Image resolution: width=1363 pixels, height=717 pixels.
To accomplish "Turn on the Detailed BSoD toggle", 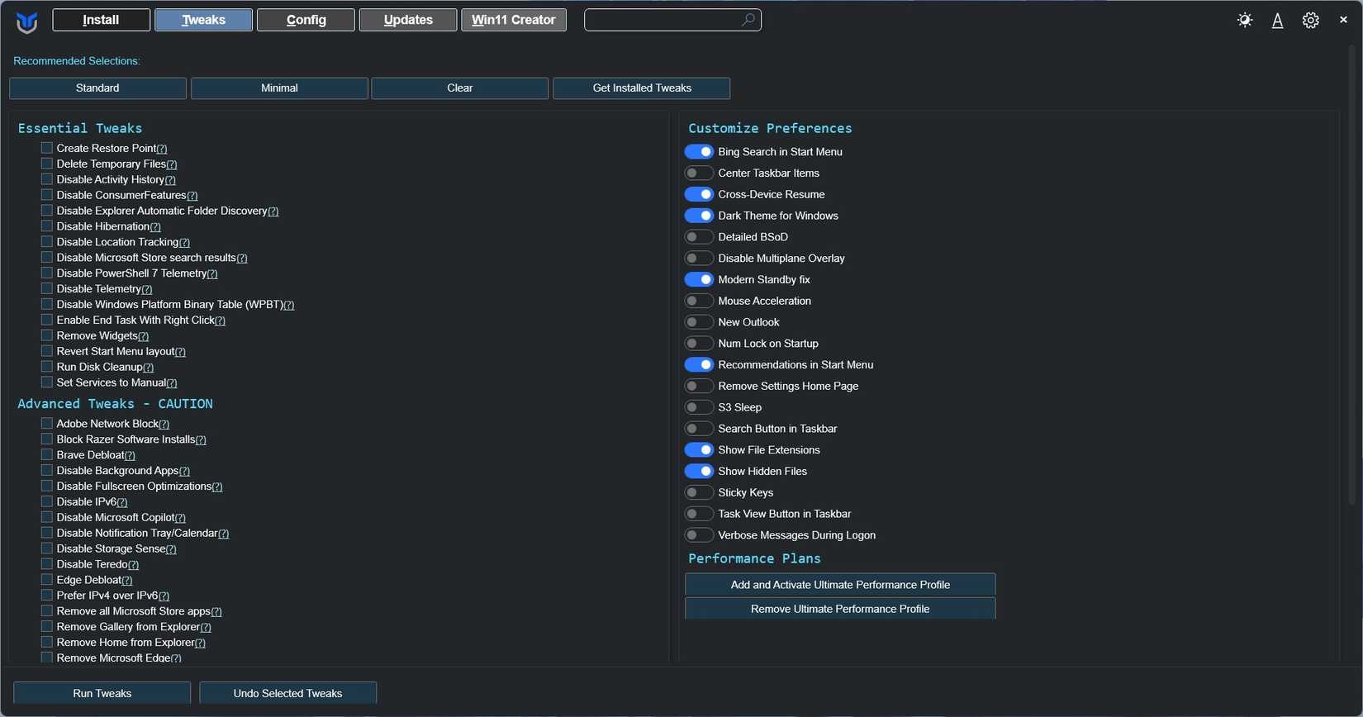I will pos(699,237).
